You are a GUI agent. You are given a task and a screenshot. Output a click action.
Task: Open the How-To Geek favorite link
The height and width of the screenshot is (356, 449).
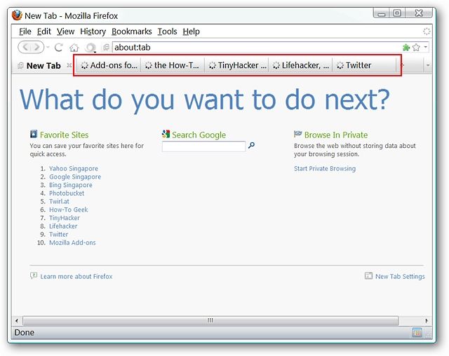click(69, 210)
